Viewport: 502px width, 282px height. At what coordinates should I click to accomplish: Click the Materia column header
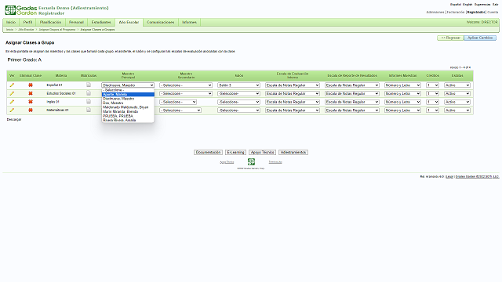click(61, 76)
